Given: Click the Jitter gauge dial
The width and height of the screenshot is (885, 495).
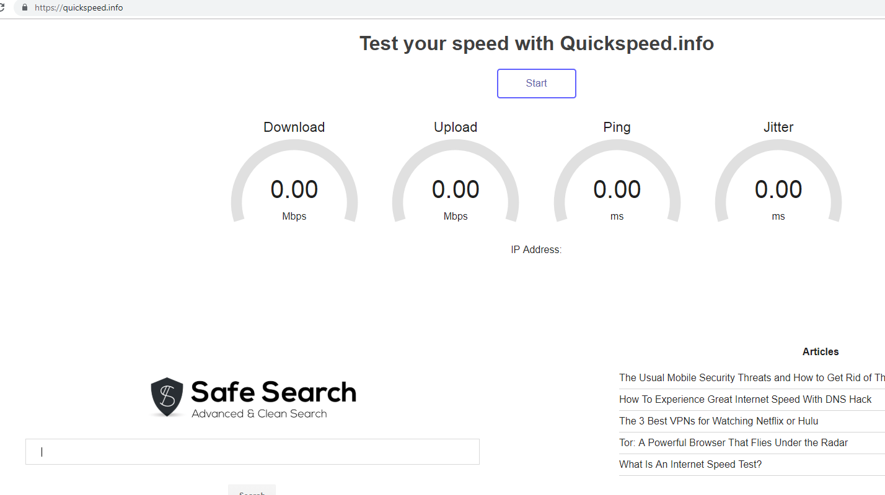Looking at the screenshot, I should point(778,183).
